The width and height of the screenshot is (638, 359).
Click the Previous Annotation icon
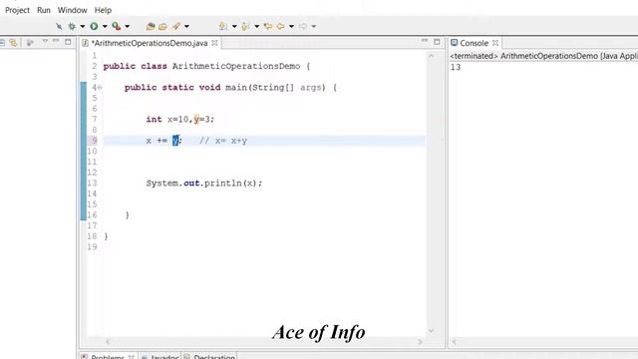pos(245,27)
